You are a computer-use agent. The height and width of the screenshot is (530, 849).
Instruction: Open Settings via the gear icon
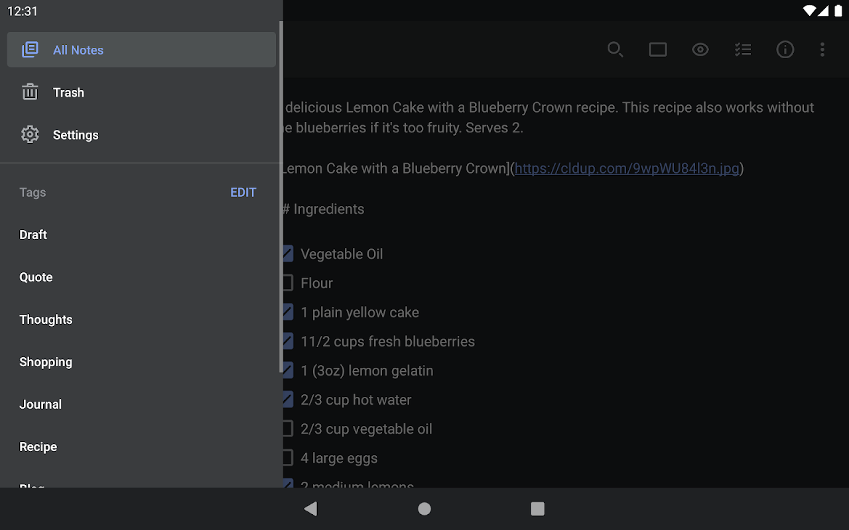point(75,134)
